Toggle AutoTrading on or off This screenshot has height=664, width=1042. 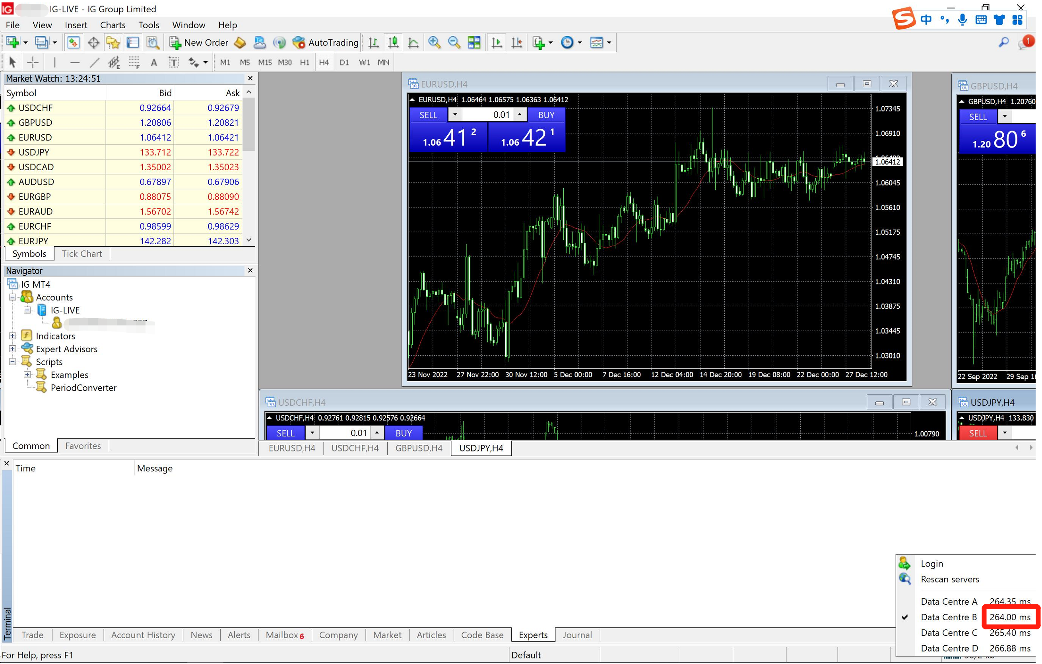pyautogui.click(x=326, y=43)
